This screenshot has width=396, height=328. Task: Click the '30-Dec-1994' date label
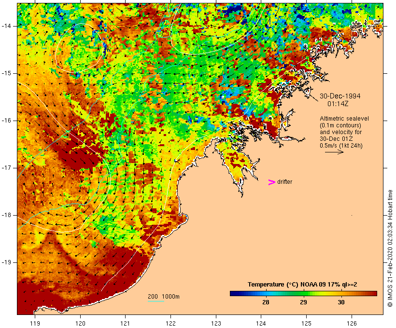click(340, 96)
